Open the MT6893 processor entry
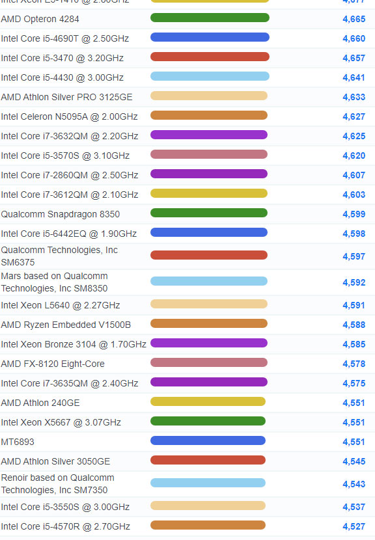Screen dimensions: 375x540 (x=18, y=442)
